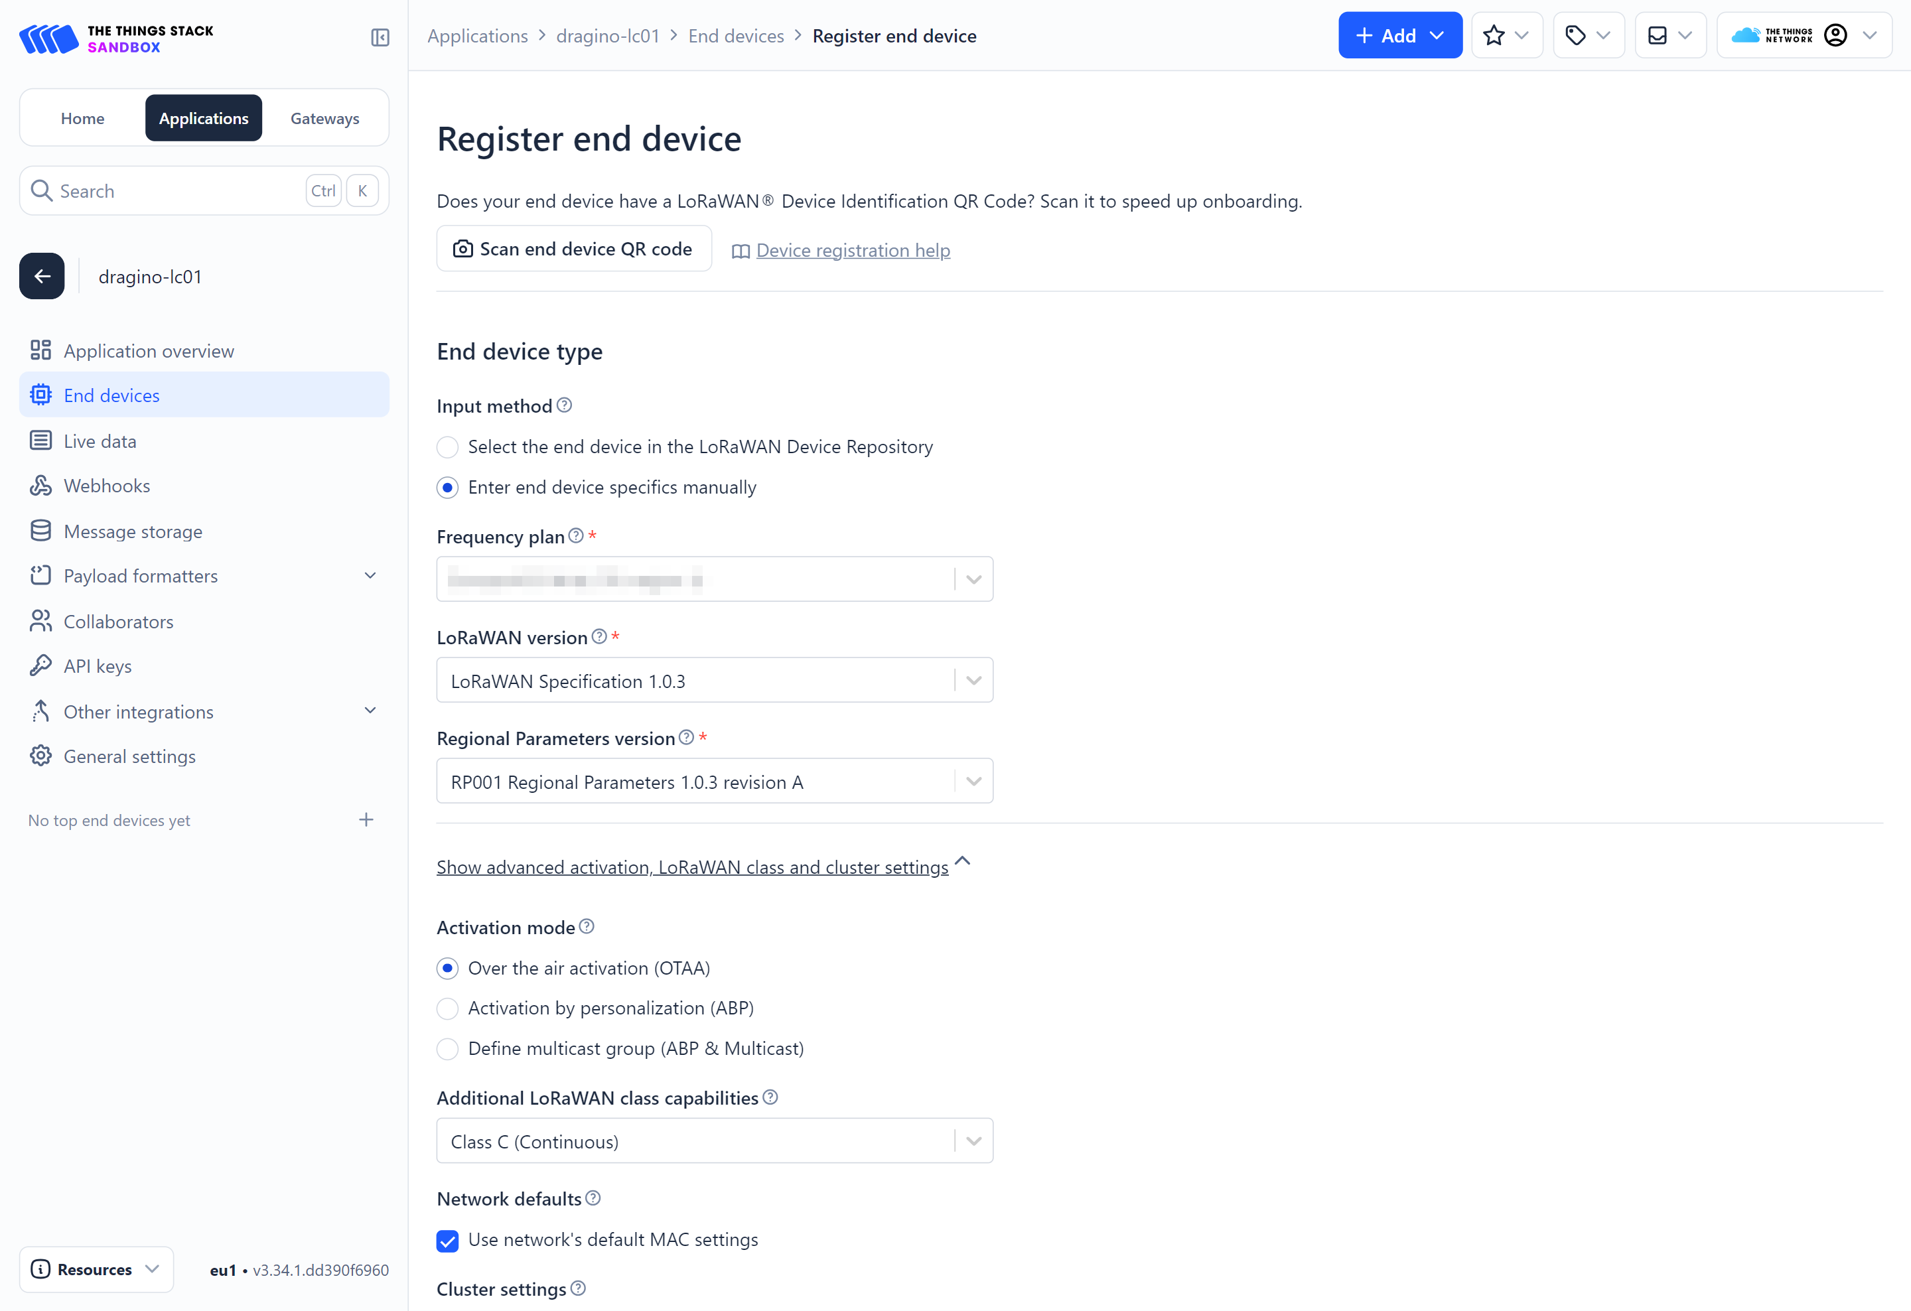Open the bookmarks star icon menu

1494,35
